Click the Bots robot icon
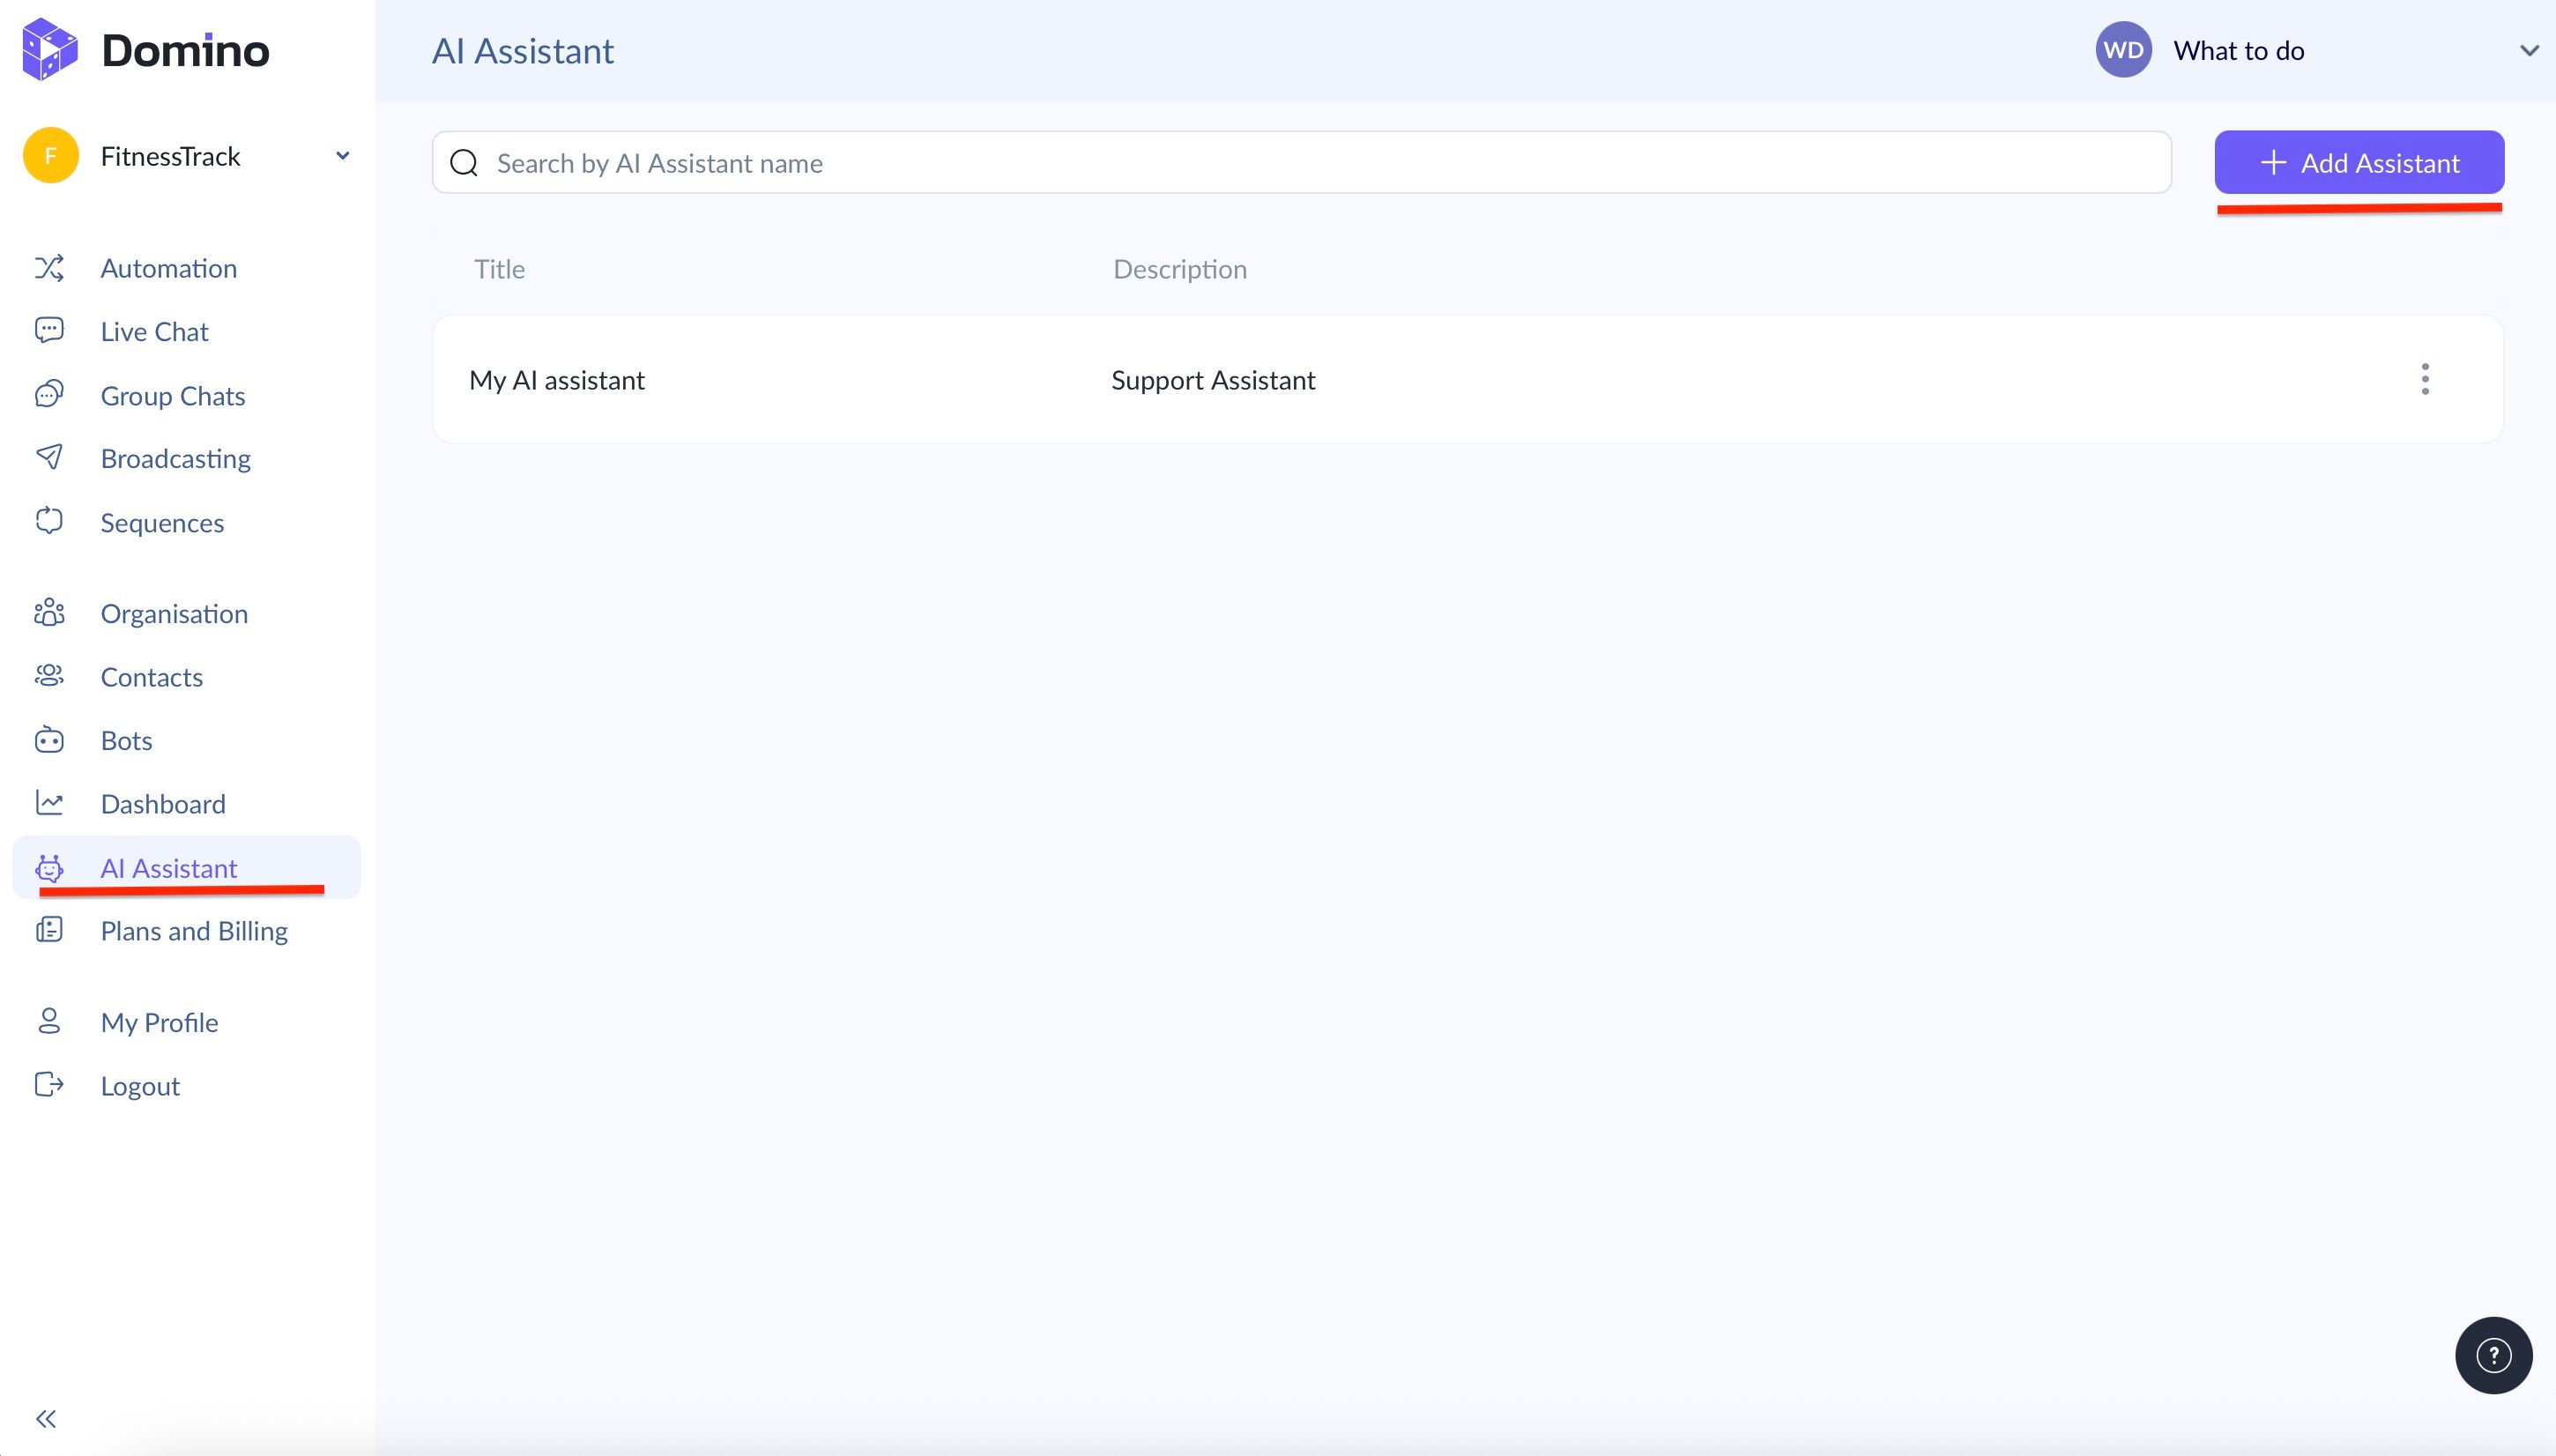2556x1456 pixels. tap(49, 740)
